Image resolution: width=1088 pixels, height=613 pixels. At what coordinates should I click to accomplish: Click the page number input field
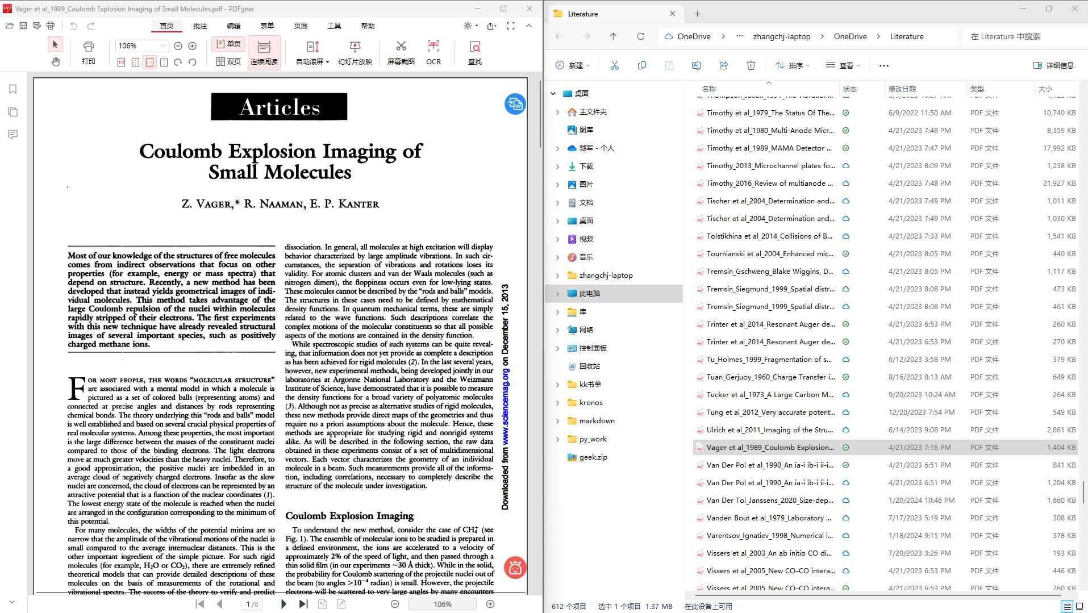[252, 604]
